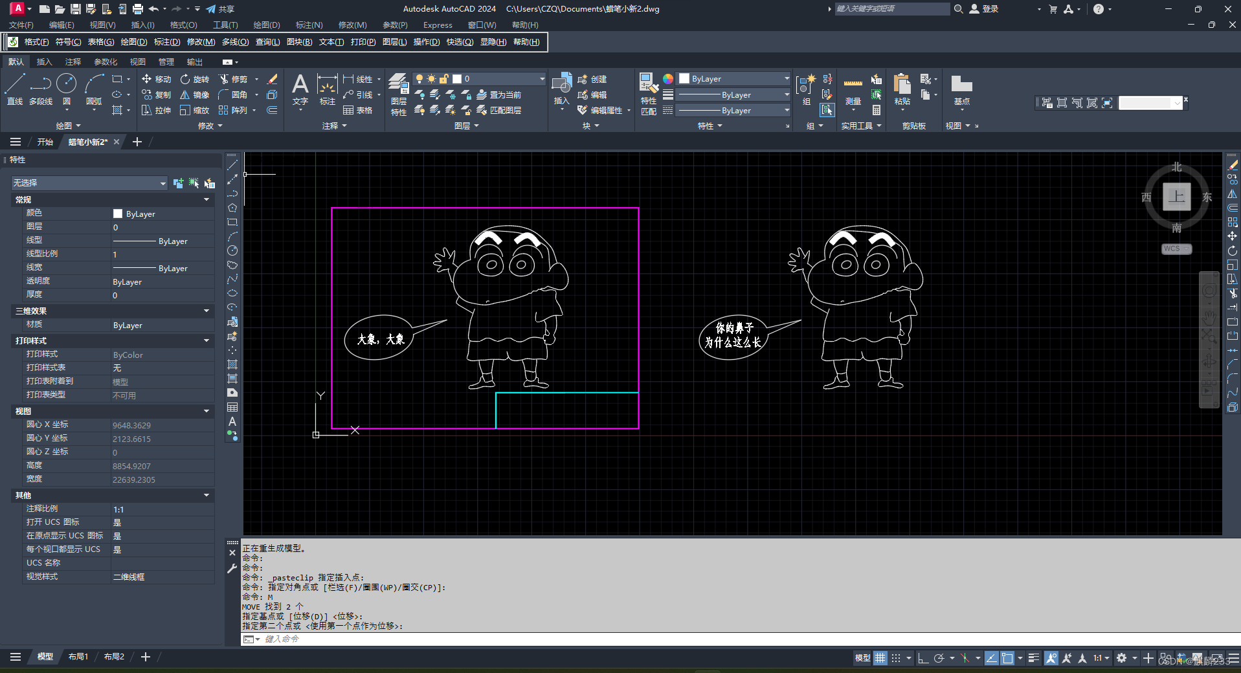The height and width of the screenshot is (673, 1241).
Task: Activate the Rotate (旋转) command
Action: [195, 79]
